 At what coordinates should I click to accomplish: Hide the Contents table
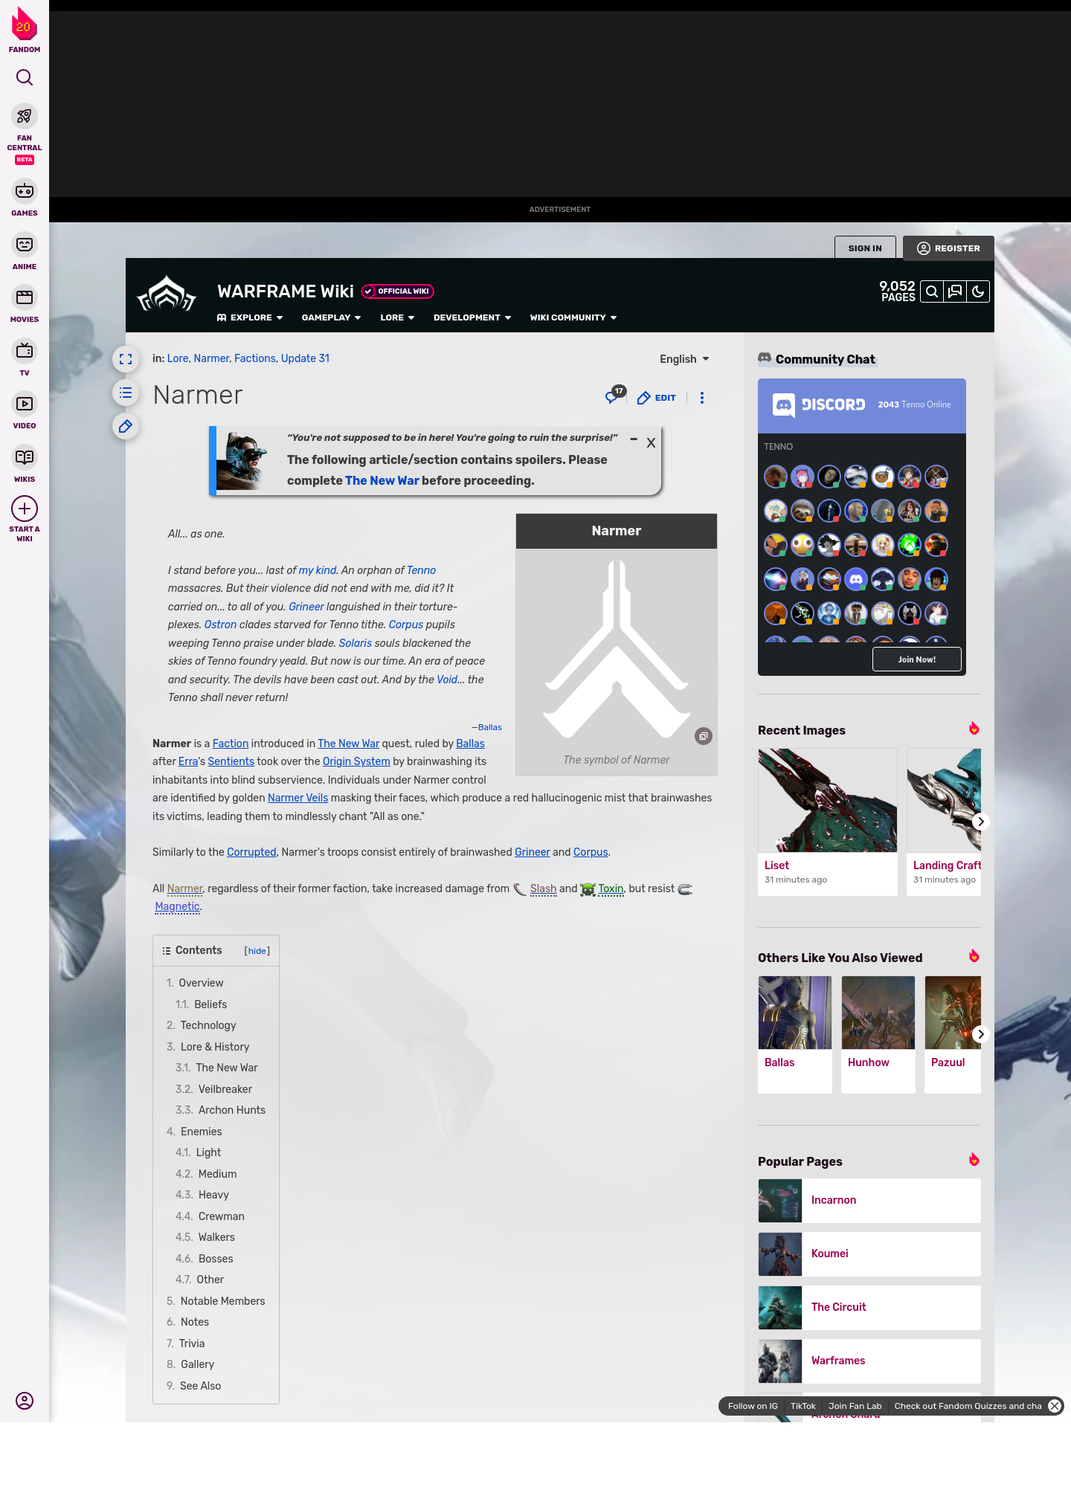tap(257, 951)
